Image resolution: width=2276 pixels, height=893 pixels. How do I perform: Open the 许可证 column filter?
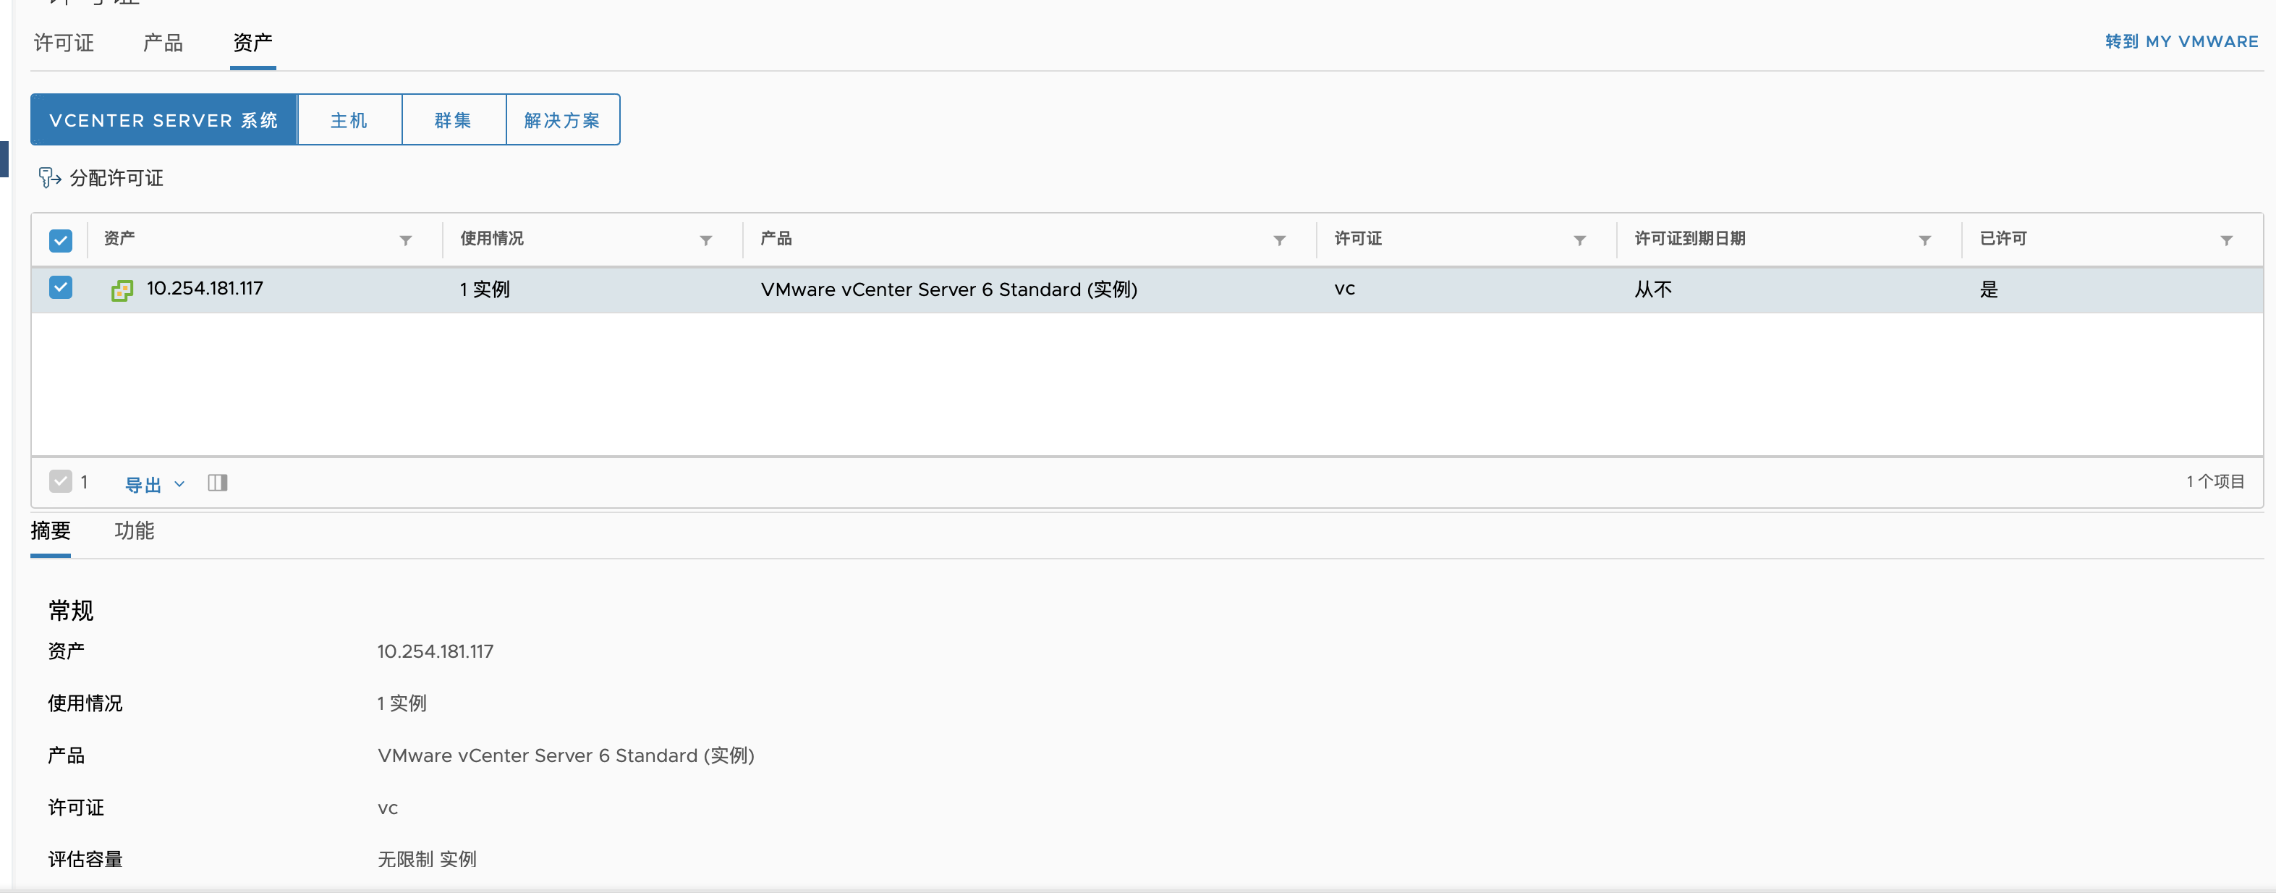[x=1580, y=240]
